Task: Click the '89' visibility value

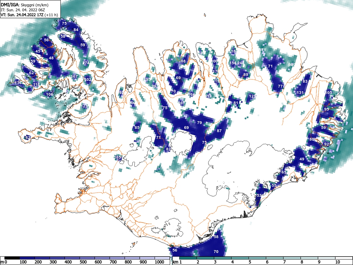Action: [246, 75]
